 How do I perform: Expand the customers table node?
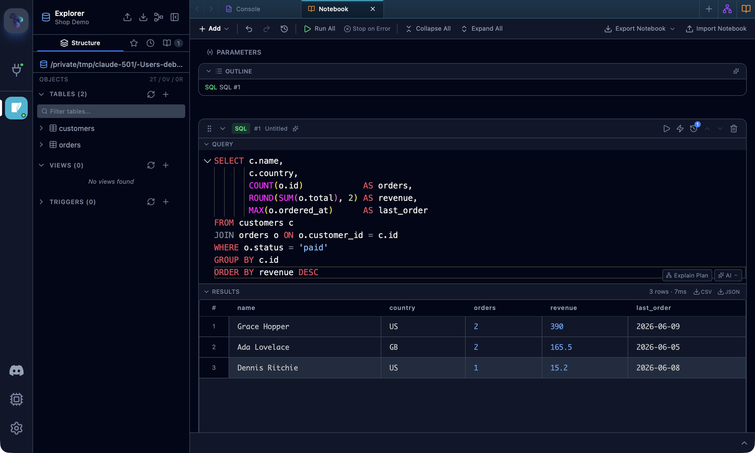[x=41, y=128]
